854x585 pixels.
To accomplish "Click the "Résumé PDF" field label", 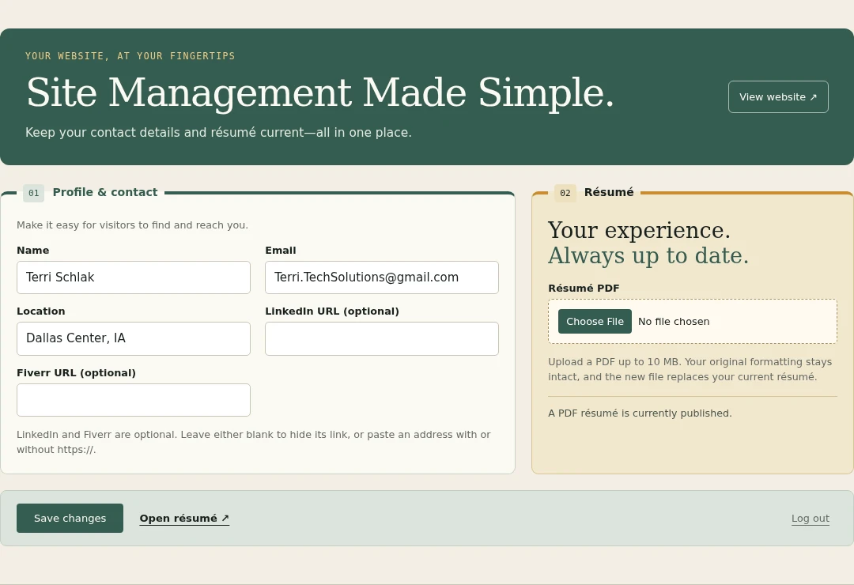I will coord(584,288).
